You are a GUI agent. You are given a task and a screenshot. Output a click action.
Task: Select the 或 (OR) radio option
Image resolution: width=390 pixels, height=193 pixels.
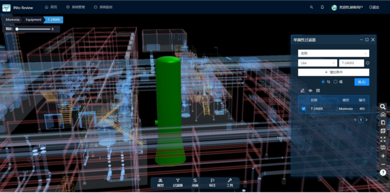point(335,82)
